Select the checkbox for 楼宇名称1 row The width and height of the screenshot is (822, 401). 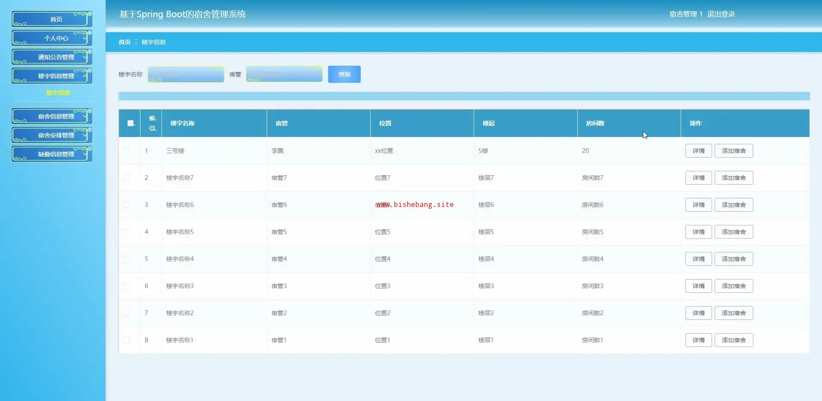126,340
